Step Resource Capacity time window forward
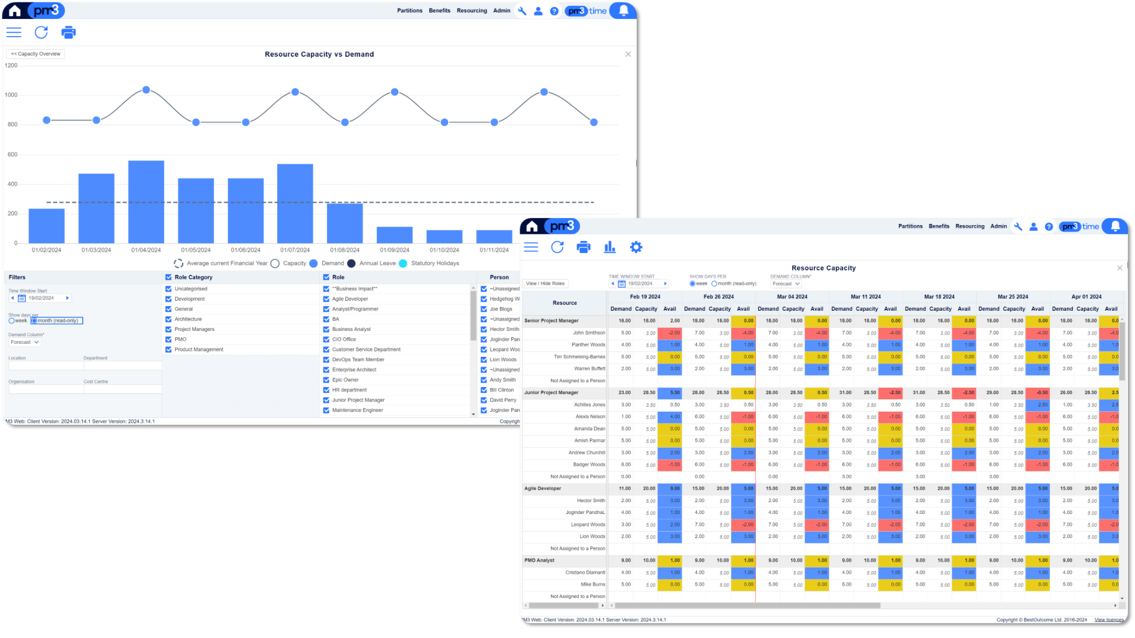Image resolution: width=1135 pixels, height=638 pixels. click(665, 284)
